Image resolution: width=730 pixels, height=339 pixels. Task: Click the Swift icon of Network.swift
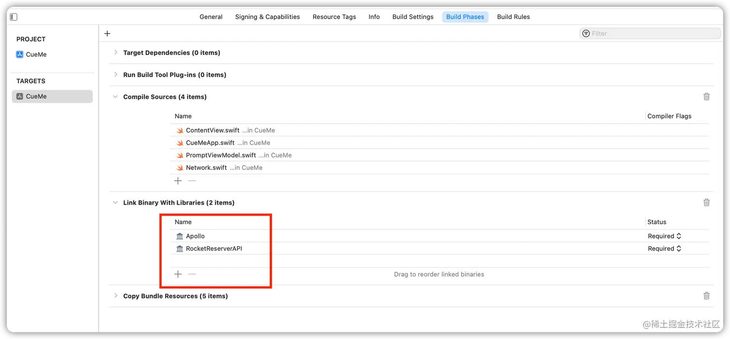coord(180,168)
